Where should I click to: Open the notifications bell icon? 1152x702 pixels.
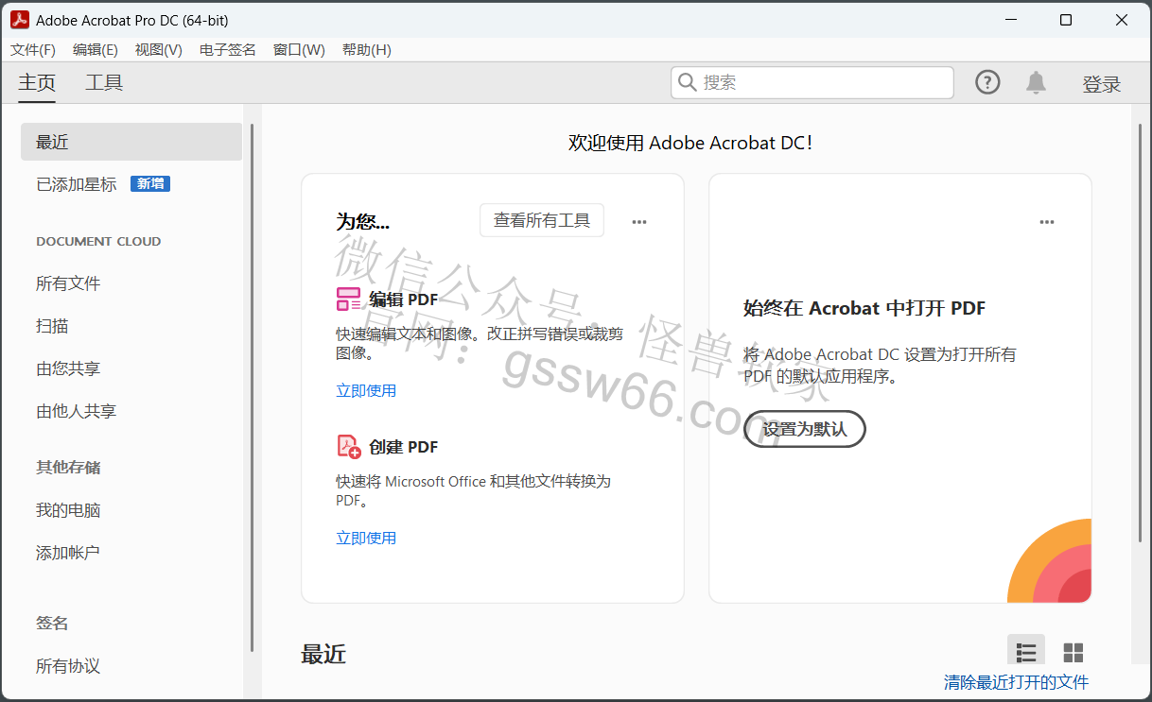(x=1037, y=83)
